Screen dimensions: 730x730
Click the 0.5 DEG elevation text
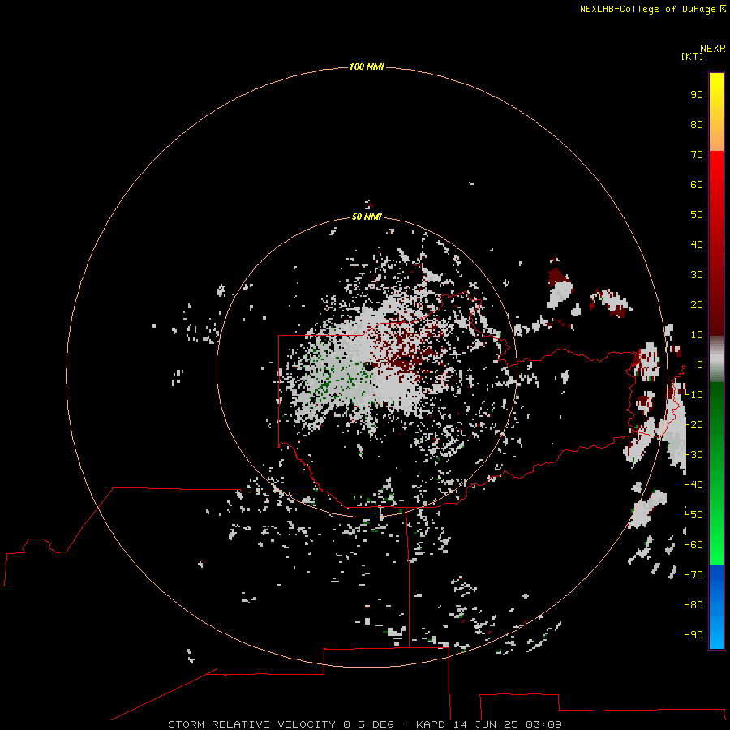coord(369,724)
